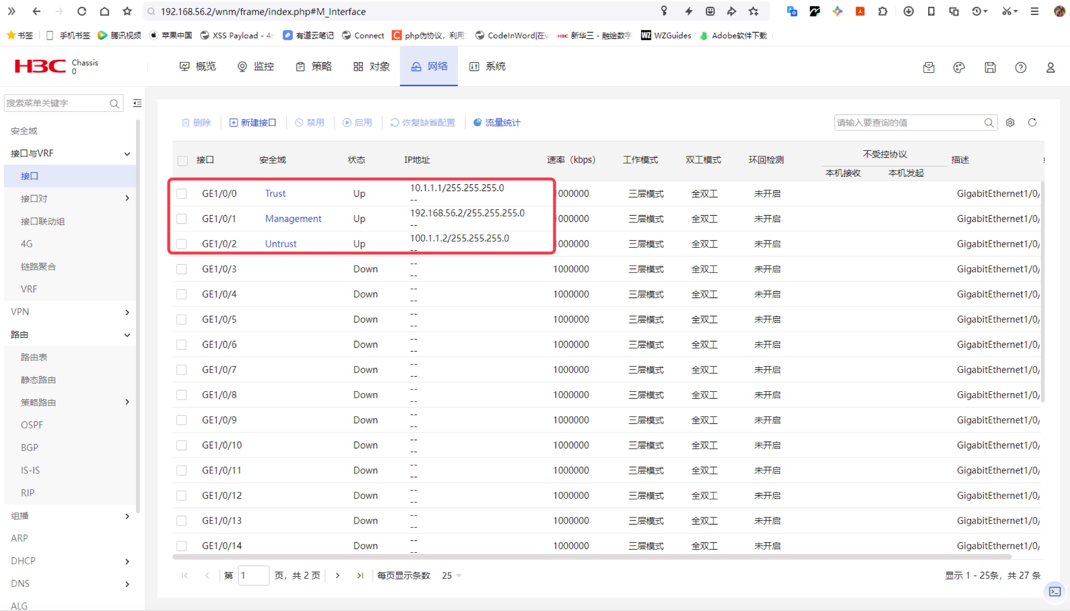Open the Management security zone link
1070x611 pixels.
point(293,219)
